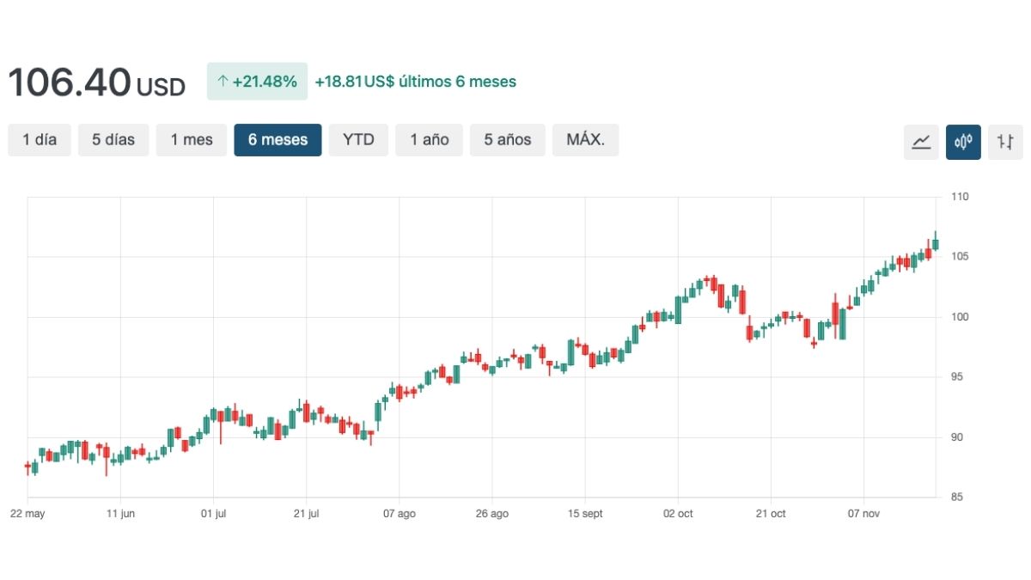Click the 02 oct x-axis date label
This screenshot has width=1031, height=580.
[x=677, y=514]
